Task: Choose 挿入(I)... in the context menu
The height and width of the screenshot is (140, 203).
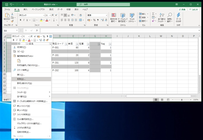Action: tap(31, 75)
